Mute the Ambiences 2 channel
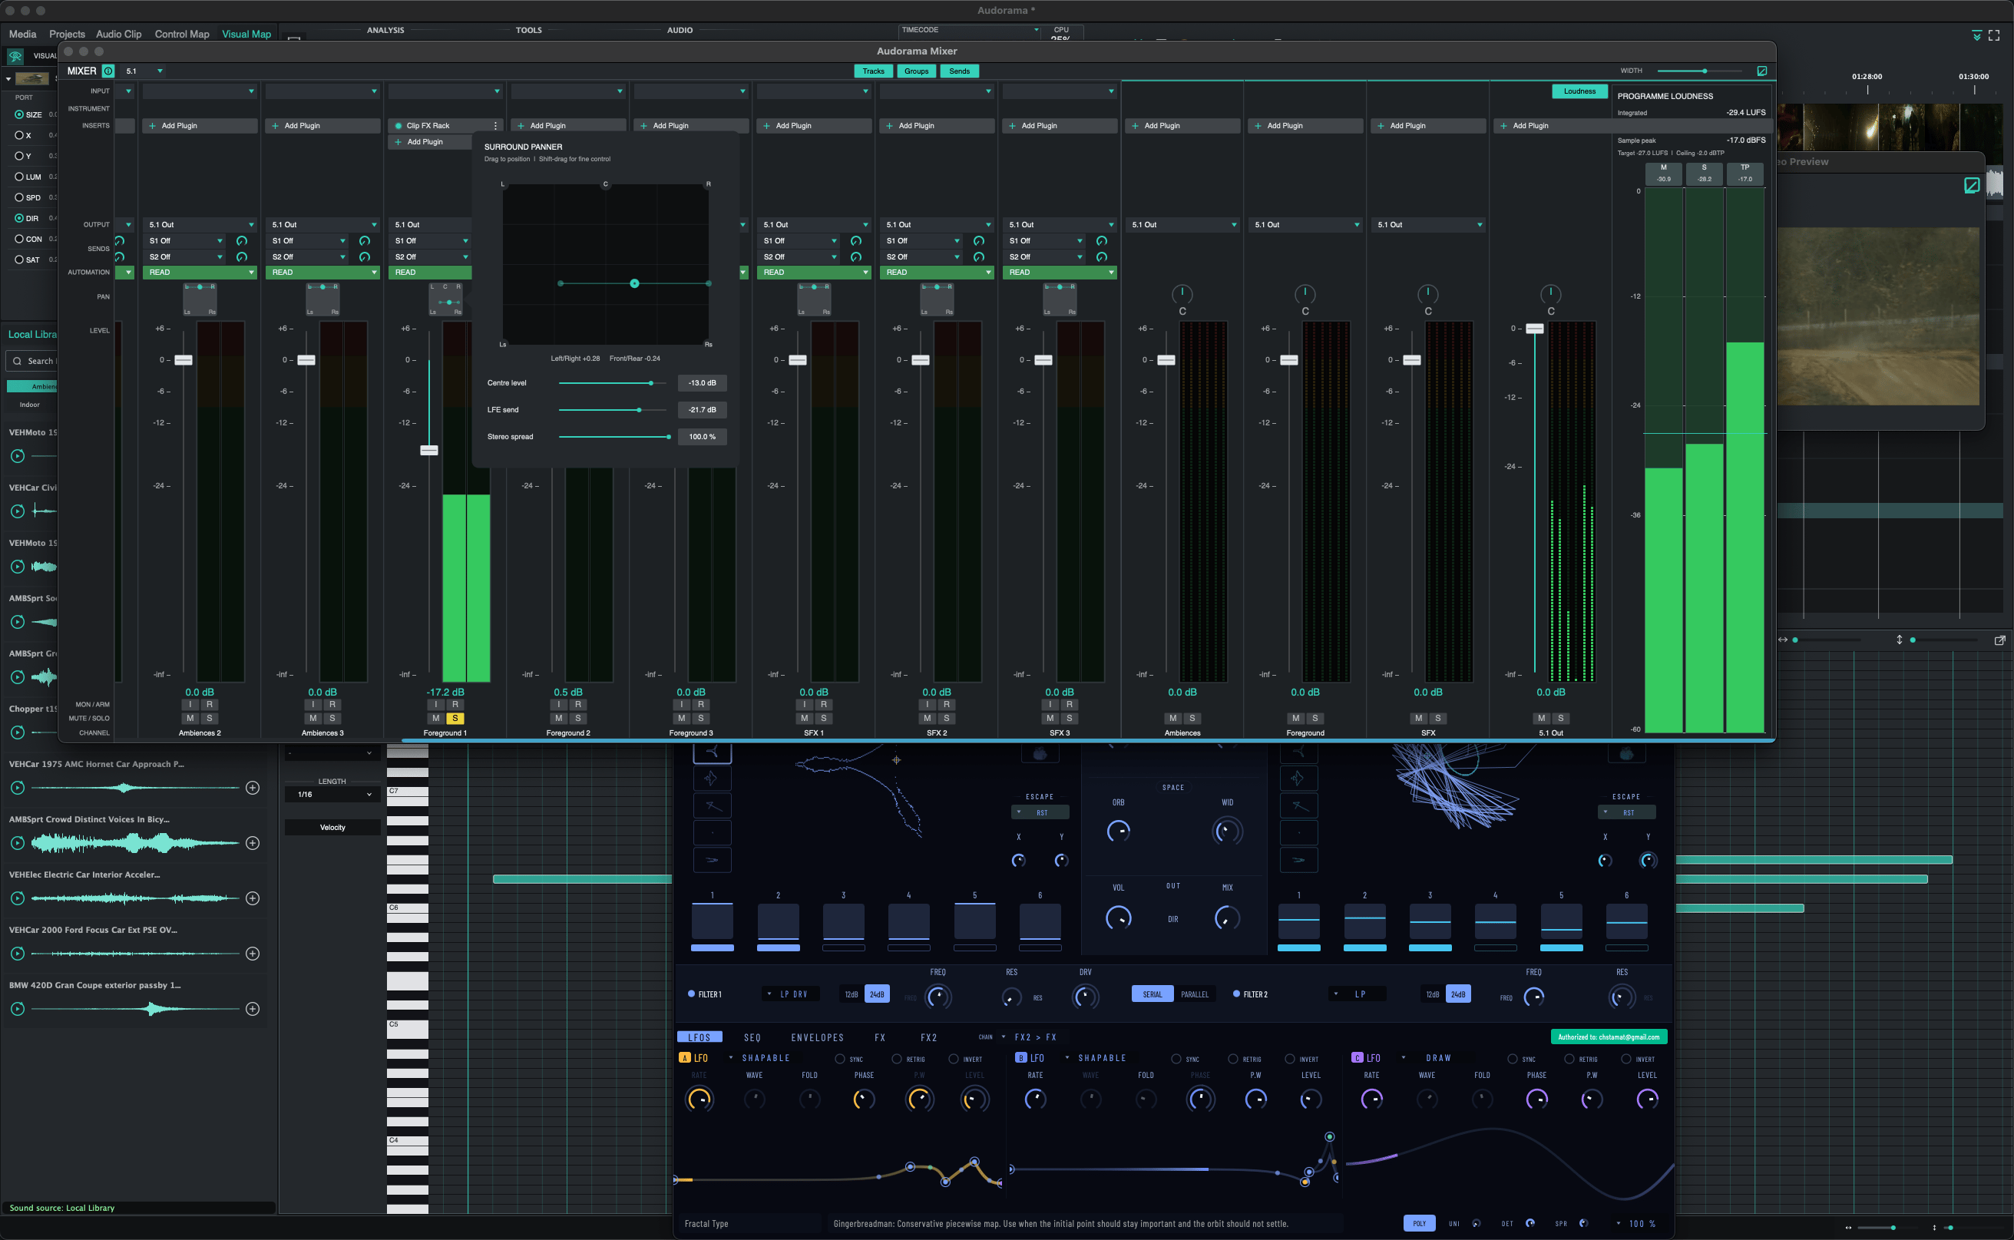The width and height of the screenshot is (2014, 1240). pyautogui.click(x=190, y=719)
